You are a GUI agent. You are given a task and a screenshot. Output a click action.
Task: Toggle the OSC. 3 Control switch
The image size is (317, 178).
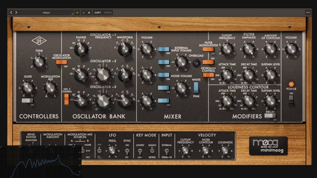(x=66, y=99)
